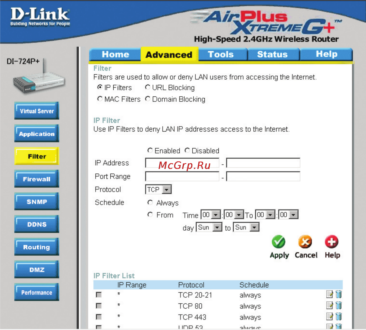This screenshot has width=366, height=330.
Task: Click the Apply text label
Action: [x=279, y=255]
